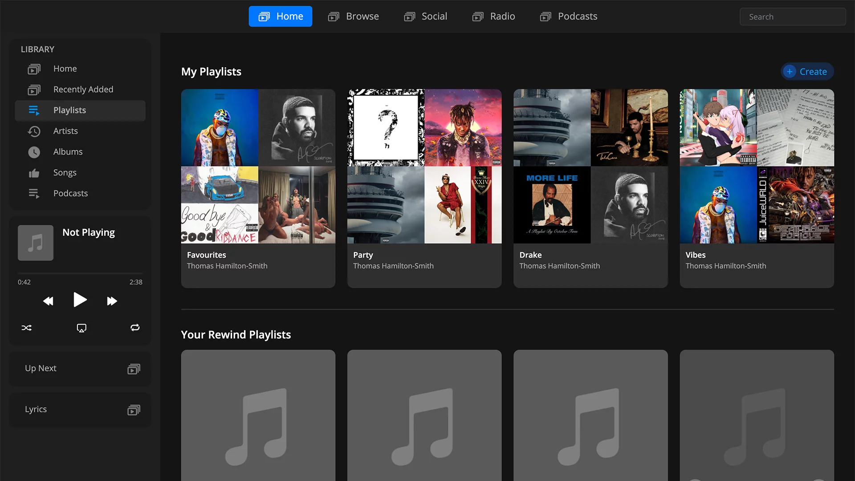
Task: Skip to the previous track
Action: [48, 302]
